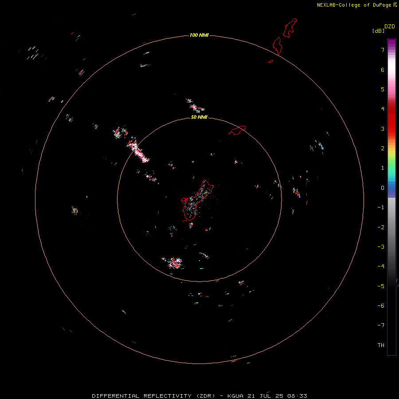This screenshot has width=399, height=399.
Task: Click the Guam island outline at radar center
Action: [x=197, y=200]
